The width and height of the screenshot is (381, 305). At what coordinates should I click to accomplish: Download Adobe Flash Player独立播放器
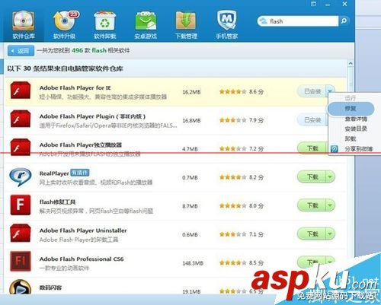312,148
